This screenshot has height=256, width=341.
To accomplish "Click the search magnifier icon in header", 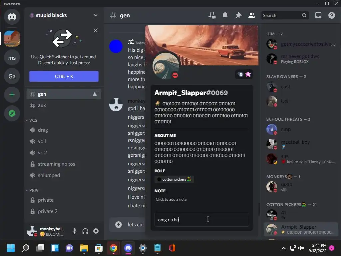I will [304, 15].
